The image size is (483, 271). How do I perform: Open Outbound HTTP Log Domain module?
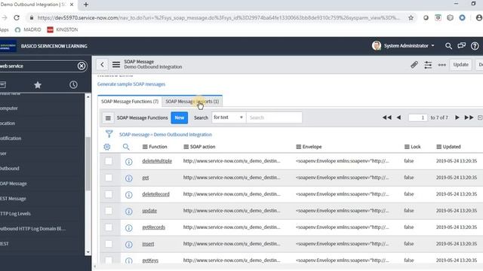33,229
